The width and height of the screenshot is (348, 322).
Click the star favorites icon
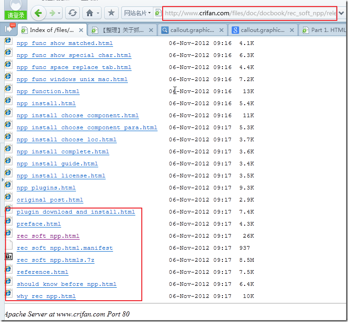(x=111, y=13)
